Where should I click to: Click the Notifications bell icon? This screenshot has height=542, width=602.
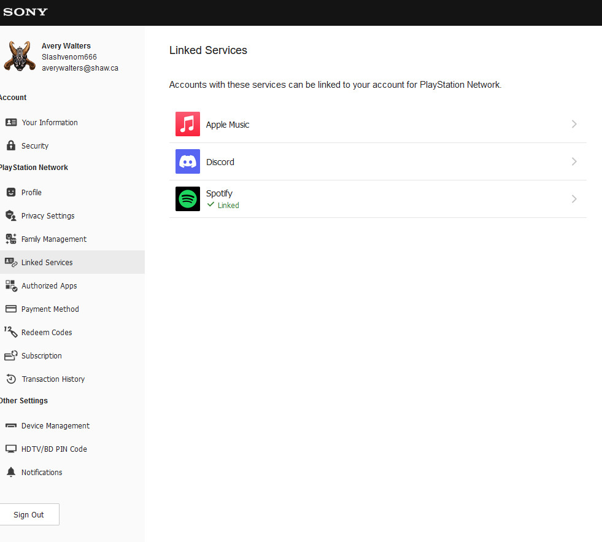(11, 472)
